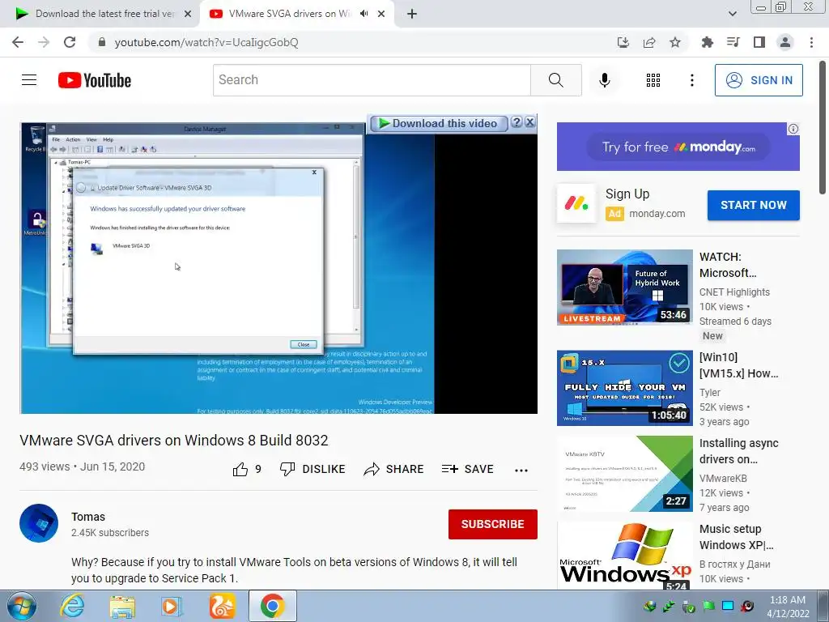The width and height of the screenshot is (829, 622).
Task: Bookmark this page with the star
Action: pyautogui.click(x=675, y=42)
